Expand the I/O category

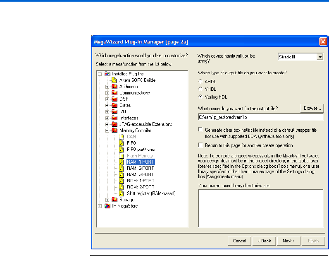(x=107, y=112)
